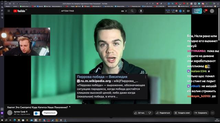Click chat username maksym_b2010

tap(198, 96)
